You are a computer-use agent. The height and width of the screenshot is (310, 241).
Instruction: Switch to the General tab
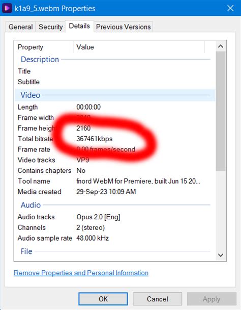coord(20,27)
